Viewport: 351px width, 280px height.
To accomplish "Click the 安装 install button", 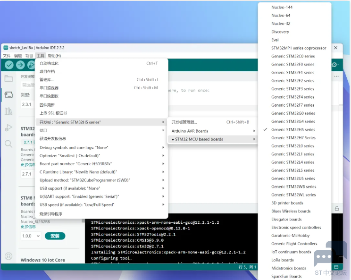I will pos(55,236).
